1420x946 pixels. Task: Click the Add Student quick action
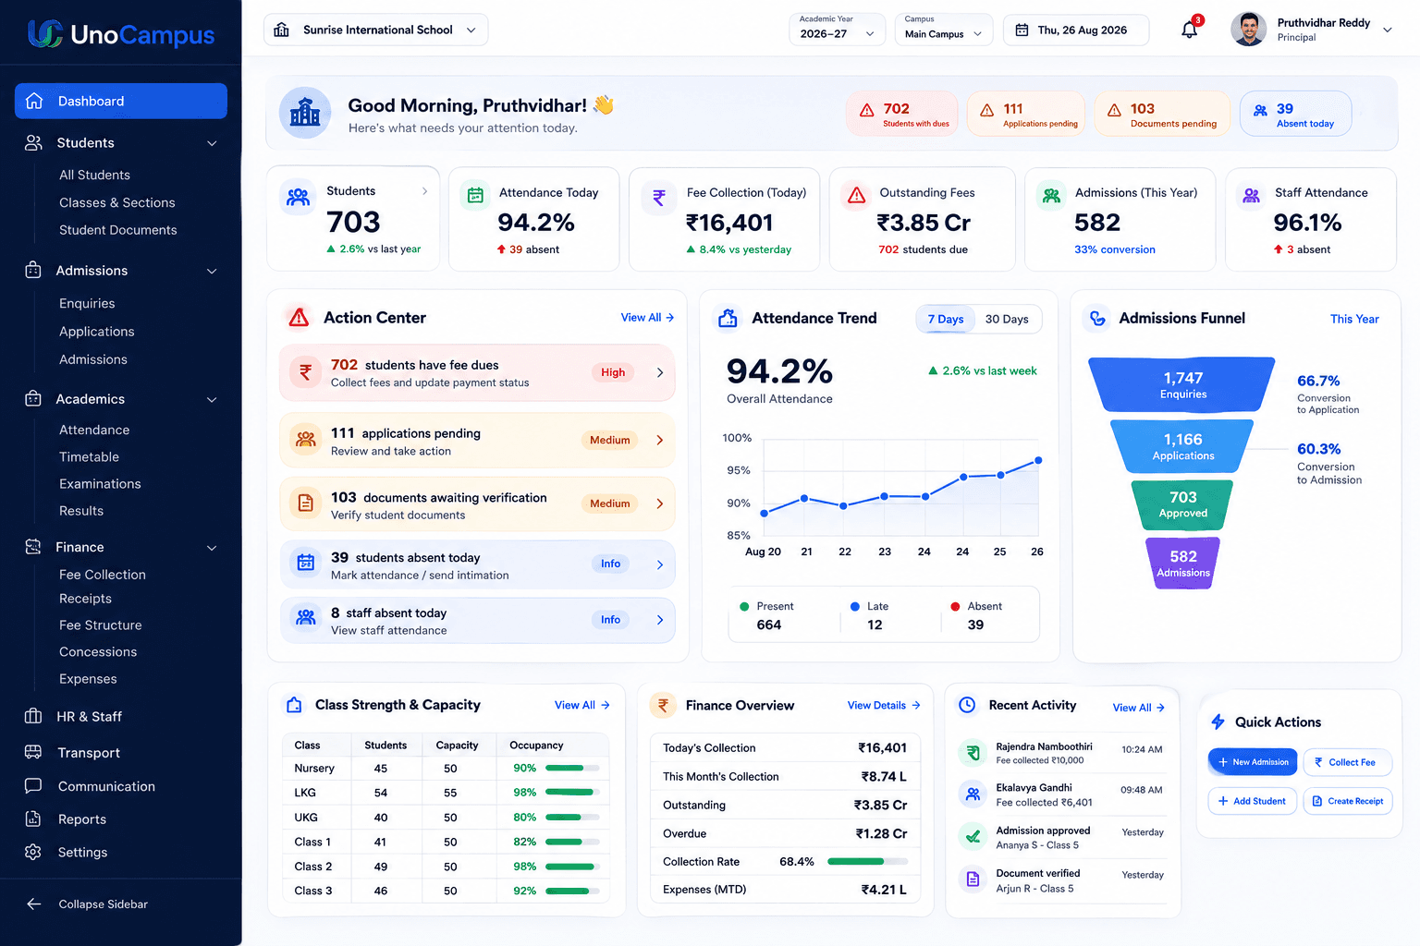(x=1253, y=801)
